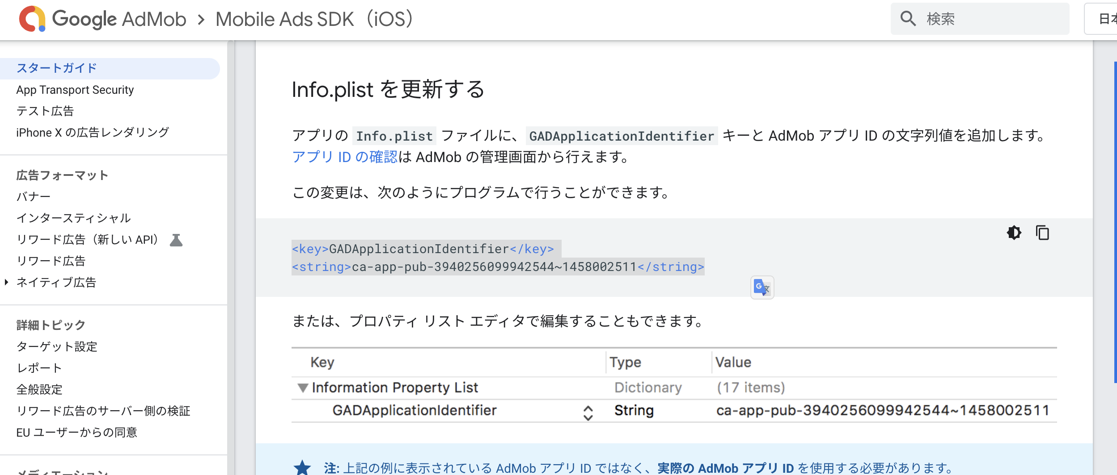Screen dimensions: 1117x475
Task: Open リワード広告のサーバー側の検証 sidebar item
Action: click(x=103, y=411)
